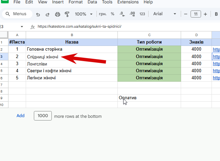220x161 pixels.
Task: Select column B header
Action: click(72, 35)
